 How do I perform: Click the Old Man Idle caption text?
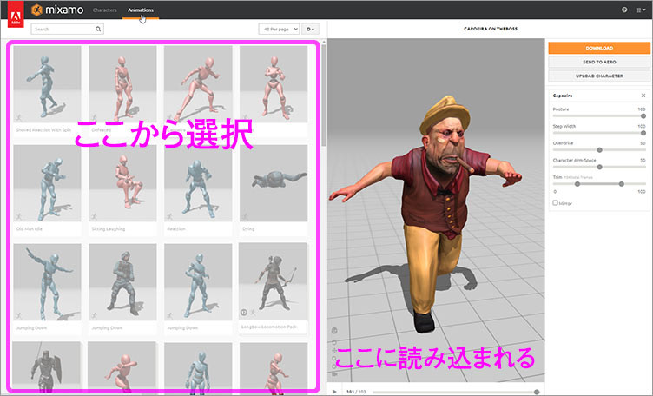(x=30, y=229)
